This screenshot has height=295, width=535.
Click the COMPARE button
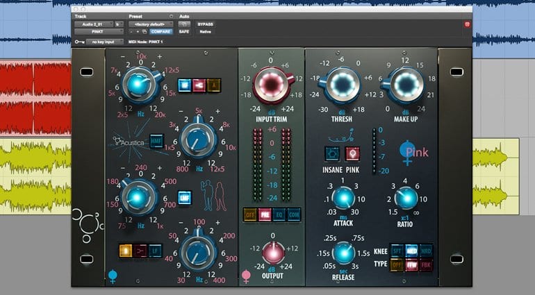click(160, 32)
